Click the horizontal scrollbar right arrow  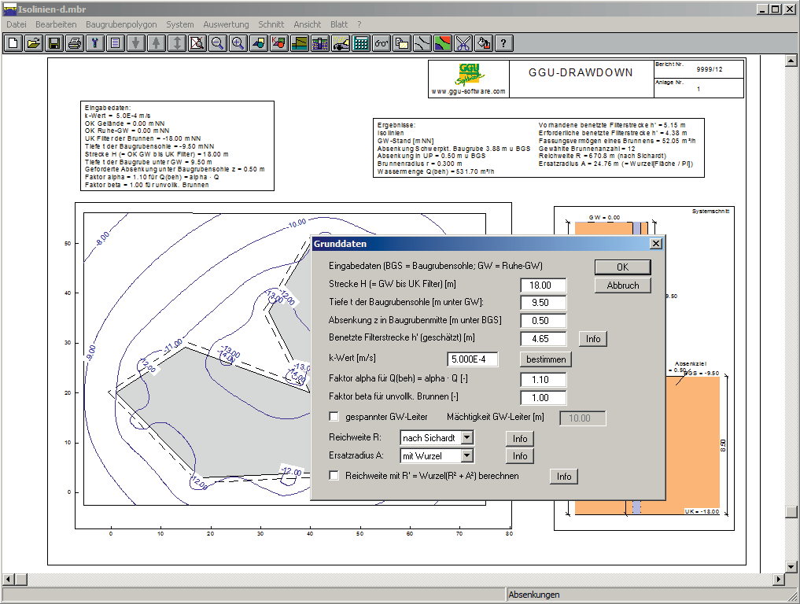coord(779,580)
